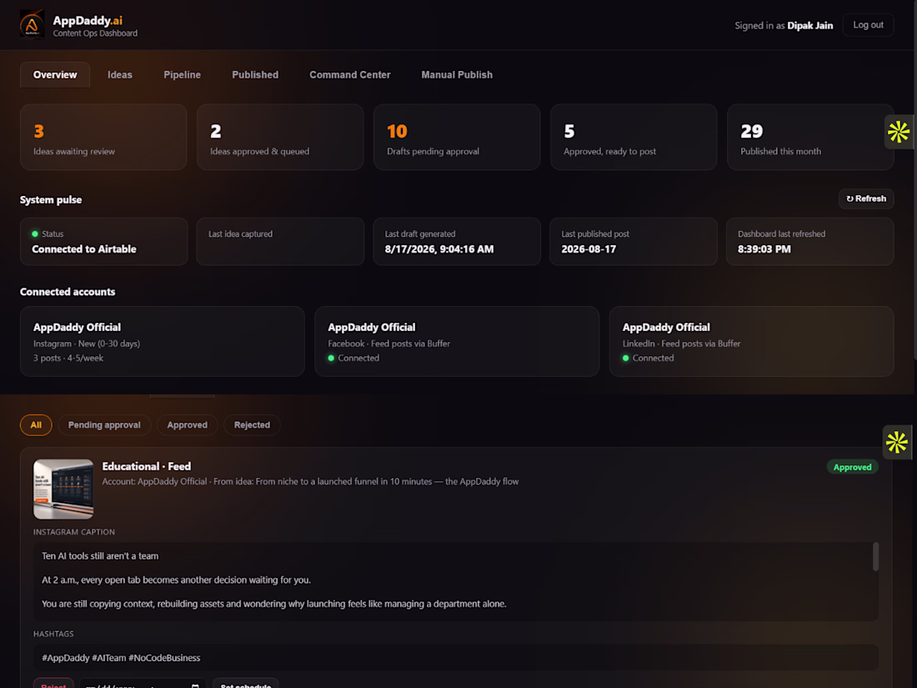Filter drafts by Pending approval

click(104, 424)
